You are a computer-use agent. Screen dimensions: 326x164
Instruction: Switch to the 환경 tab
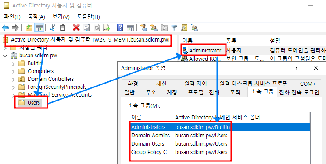[136, 84]
